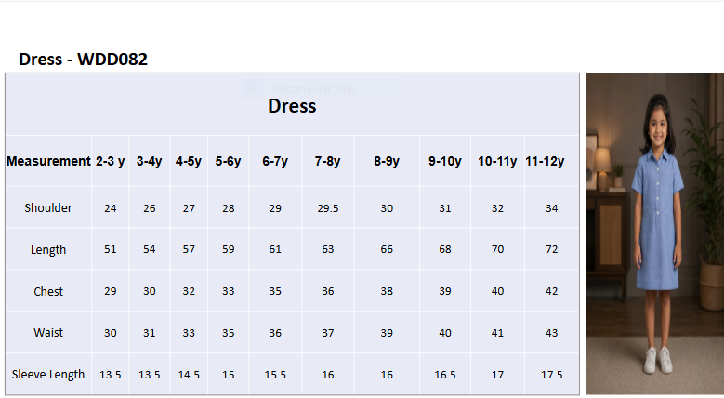Select the Dress table title cell
The height and width of the screenshot is (398, 724).
(292, 104)
